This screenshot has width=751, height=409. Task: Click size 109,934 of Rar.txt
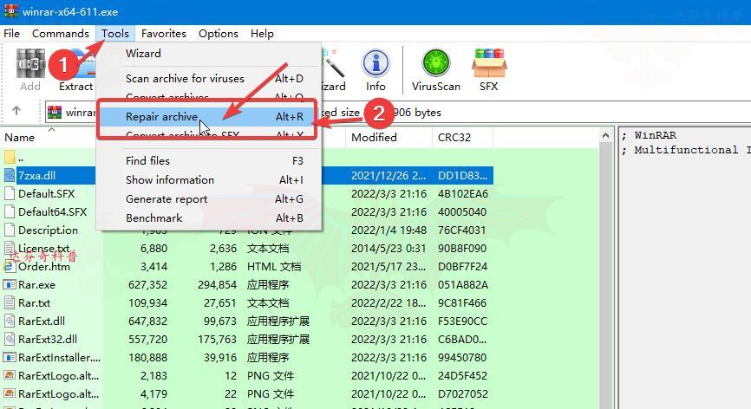click(147, 302)
